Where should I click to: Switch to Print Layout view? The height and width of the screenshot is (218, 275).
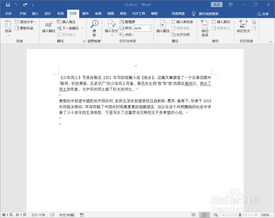pyautogui.click(x=205, y=215)
